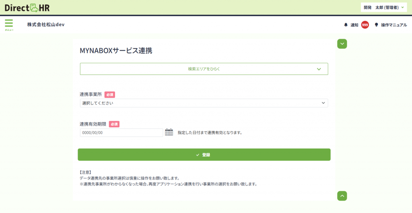Click the Direct HR logo
Image resolution: width=412 pixels, height=213 pixels.
pyautogui.click(x=27, y=8)
